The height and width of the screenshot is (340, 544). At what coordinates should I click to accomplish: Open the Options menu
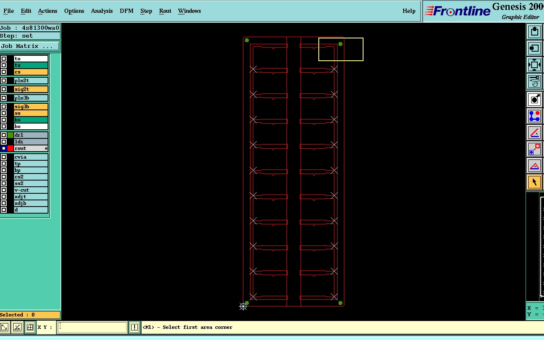(x=74, y=11)
